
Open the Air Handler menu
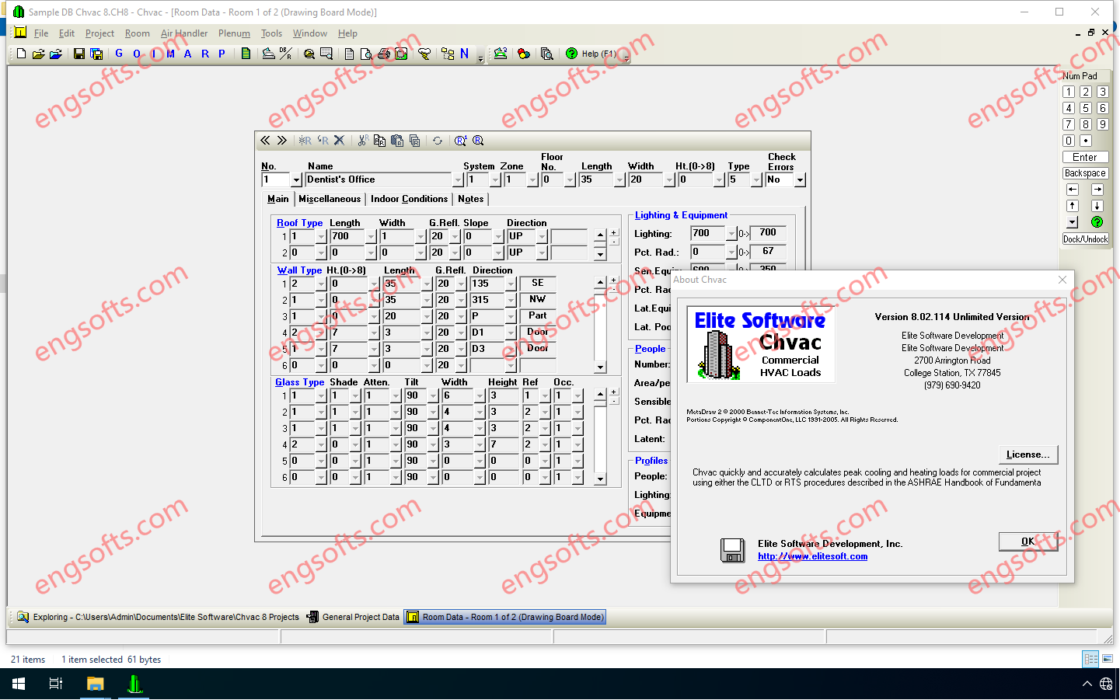[184, 33]
